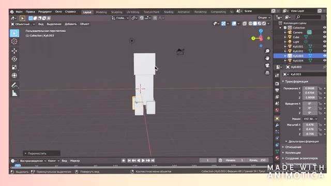Open the Справка menu
The width and height of the screenshot is (331, 186).
click(70, 11)
